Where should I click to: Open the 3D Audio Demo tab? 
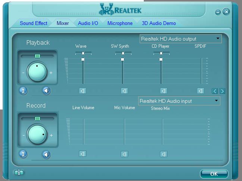tap(159, 23)
